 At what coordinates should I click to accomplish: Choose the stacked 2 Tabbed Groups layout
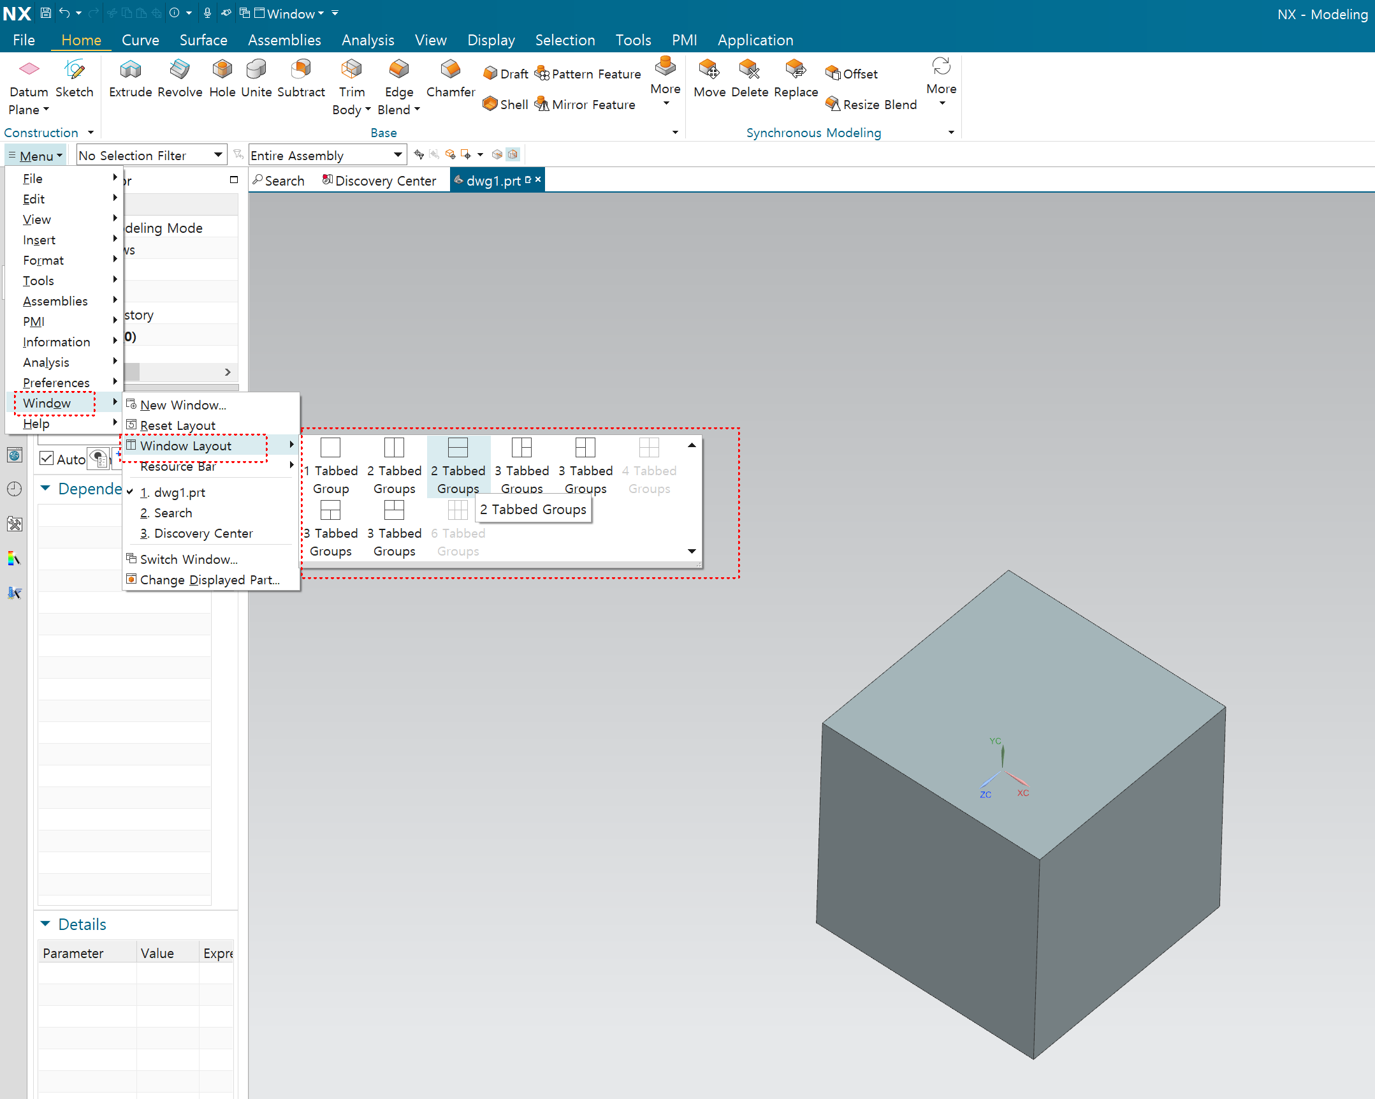pos(458,465)
